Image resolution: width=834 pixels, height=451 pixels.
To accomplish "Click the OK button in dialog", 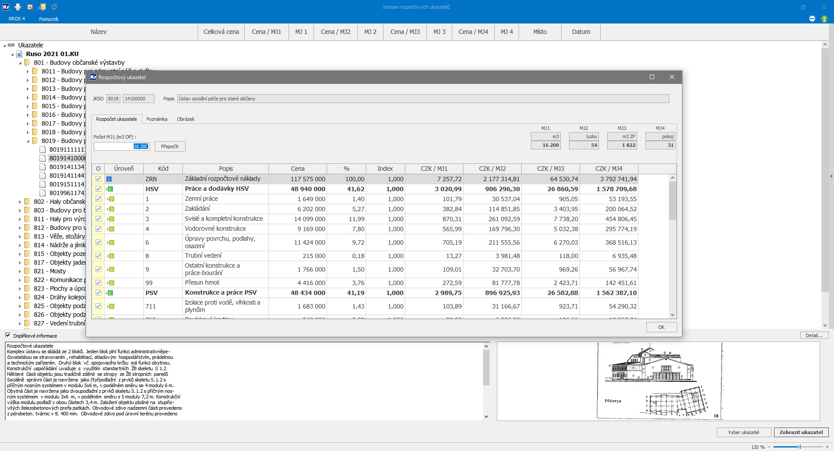I will [661, 327].
